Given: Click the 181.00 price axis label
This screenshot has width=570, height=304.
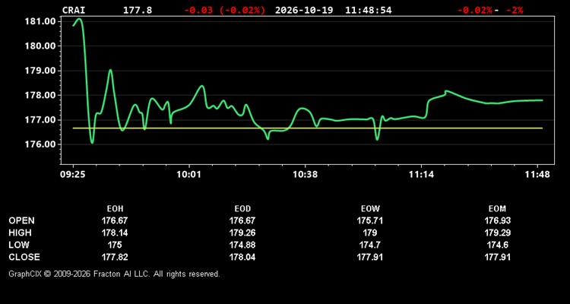Looking at the screenshot, I should (x=40, y=21).
